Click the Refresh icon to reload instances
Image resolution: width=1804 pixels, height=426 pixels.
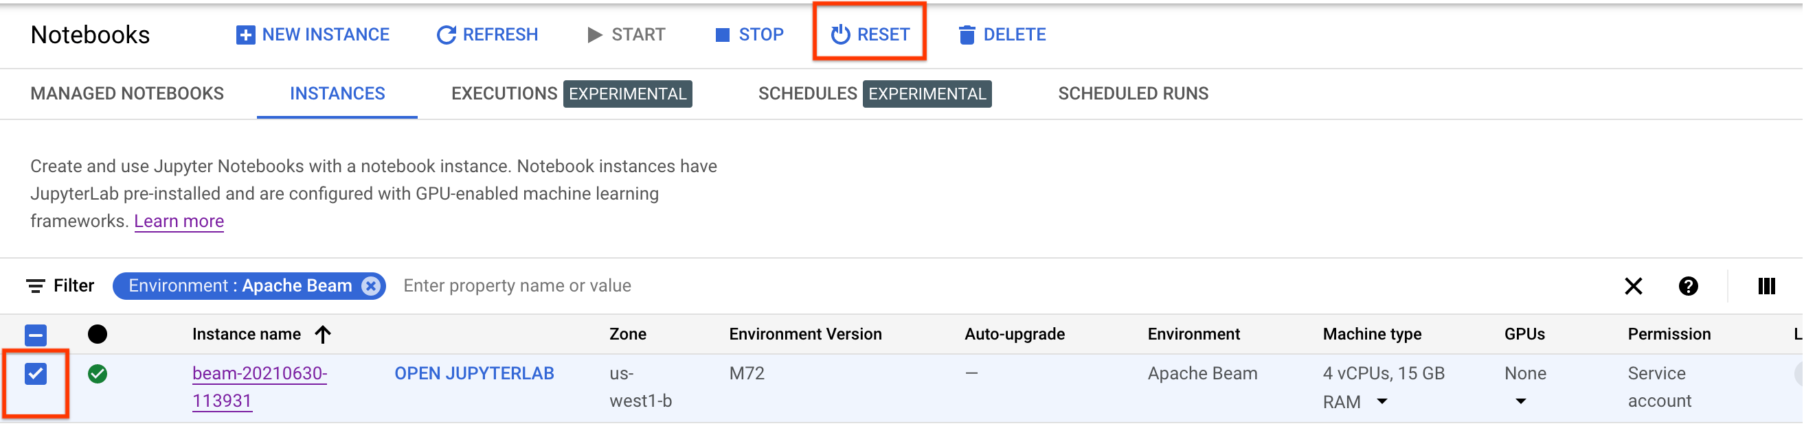(x=446, y=34)
